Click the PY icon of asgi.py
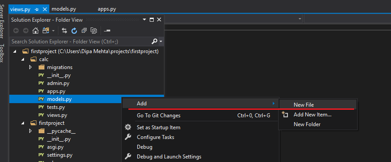This screenshot has width=391, height=162. pyautogui.click(x=41, y=147)
